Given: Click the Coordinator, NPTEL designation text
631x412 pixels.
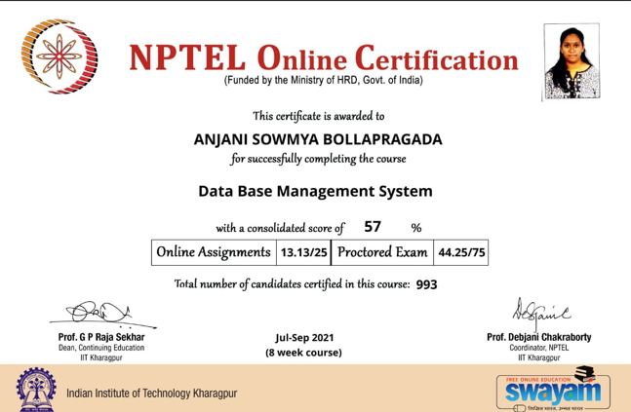Looking at the screenshot, I should coord(538,348).
